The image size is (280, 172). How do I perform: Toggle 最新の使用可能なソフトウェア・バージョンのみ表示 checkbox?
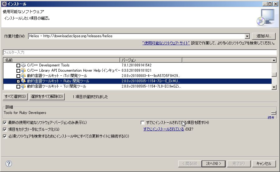(x=5, y=123)
